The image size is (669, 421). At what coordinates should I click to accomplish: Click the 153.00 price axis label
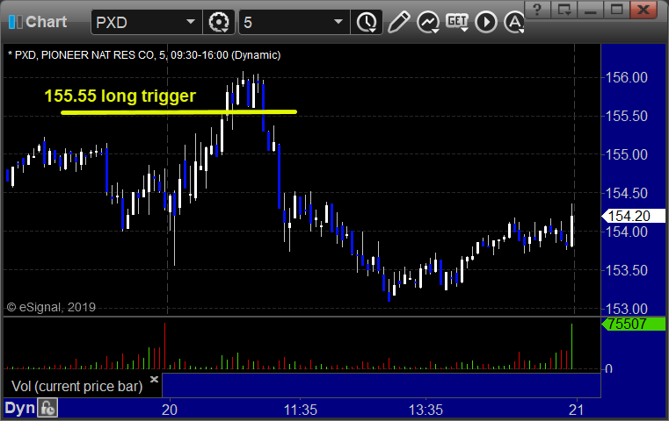coord(626,309)
